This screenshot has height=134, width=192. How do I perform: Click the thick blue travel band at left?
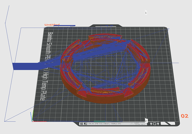click(26, 66)
